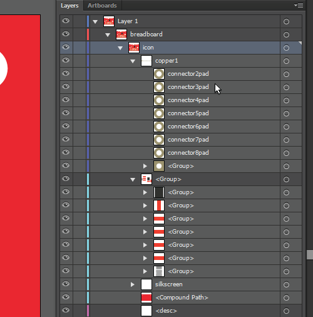Hide the silkscreen layer

pos(66,284)
